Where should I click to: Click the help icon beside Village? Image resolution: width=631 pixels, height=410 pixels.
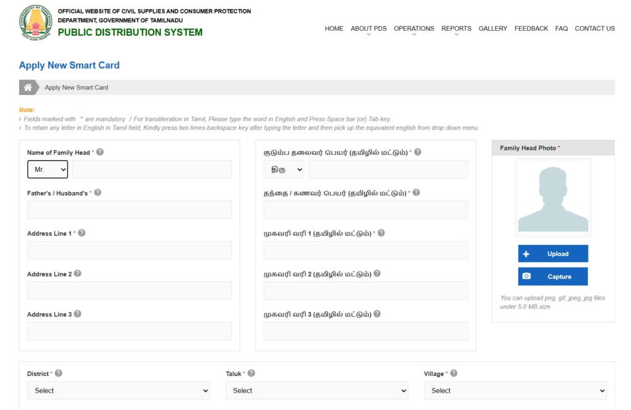(452, 372)
